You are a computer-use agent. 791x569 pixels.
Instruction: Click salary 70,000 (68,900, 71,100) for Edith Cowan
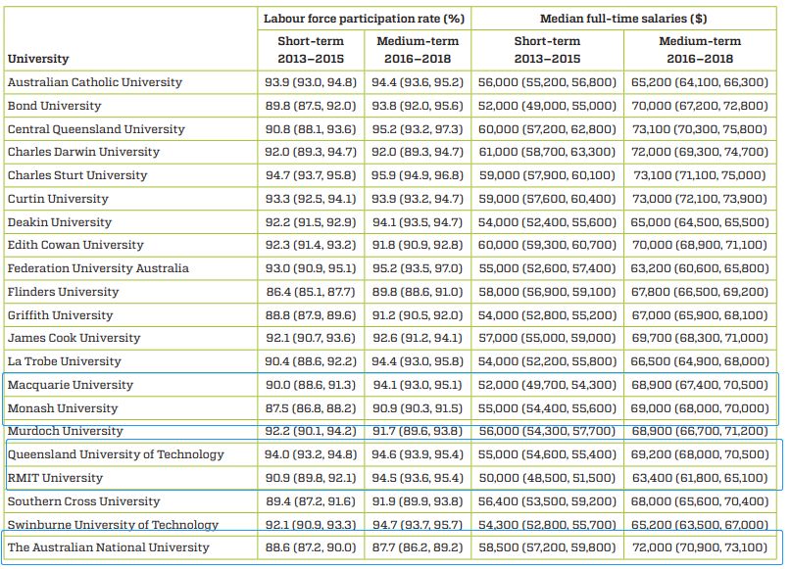tap(700, 245)
